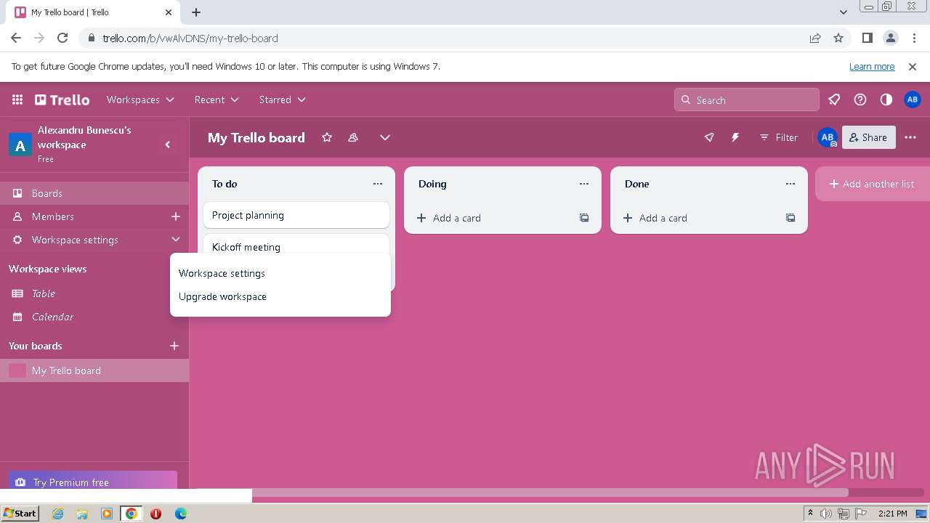Screen dimensions: 930x523
Task: Add another list to board
Action: tap(872, 184)
